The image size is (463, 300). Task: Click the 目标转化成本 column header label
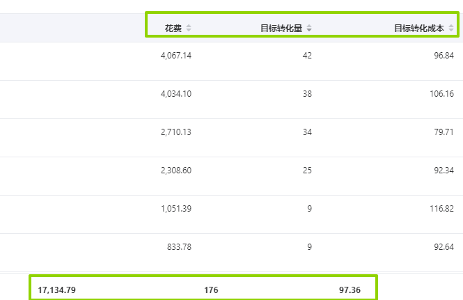(x=419, y=29)
